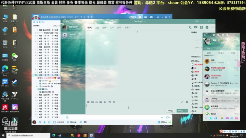Start a voice call with phone icon

[x=190, y=27]
